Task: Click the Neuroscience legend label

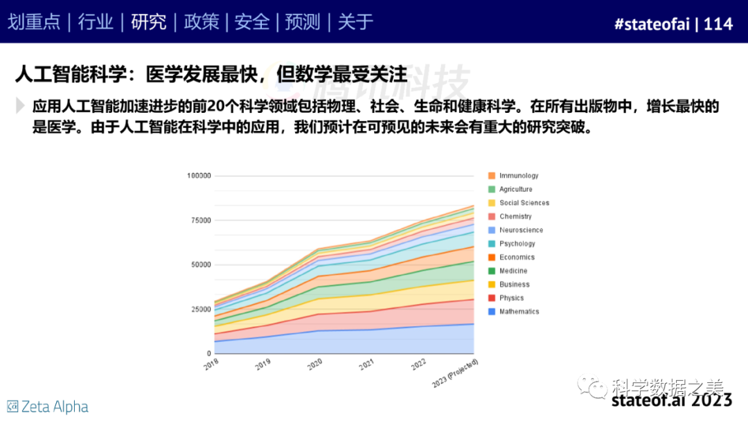Action: point(521,230)
